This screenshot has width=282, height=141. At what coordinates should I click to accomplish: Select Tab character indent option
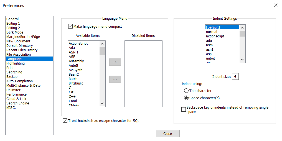click(186, 91)
